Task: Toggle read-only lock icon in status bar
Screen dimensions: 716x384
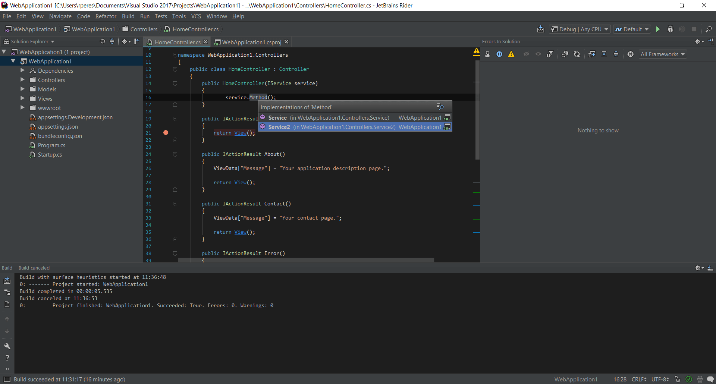Action: click(678, 379)
